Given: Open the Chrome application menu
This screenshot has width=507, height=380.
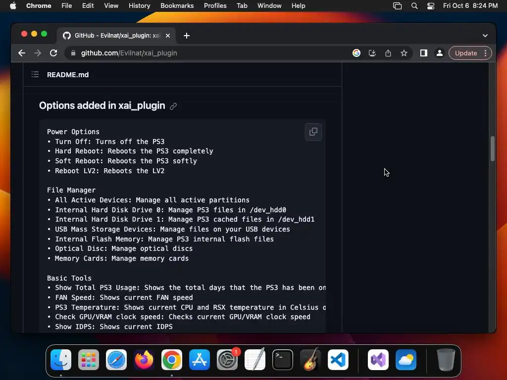Looking at the screenshot, I should [39, 6].
